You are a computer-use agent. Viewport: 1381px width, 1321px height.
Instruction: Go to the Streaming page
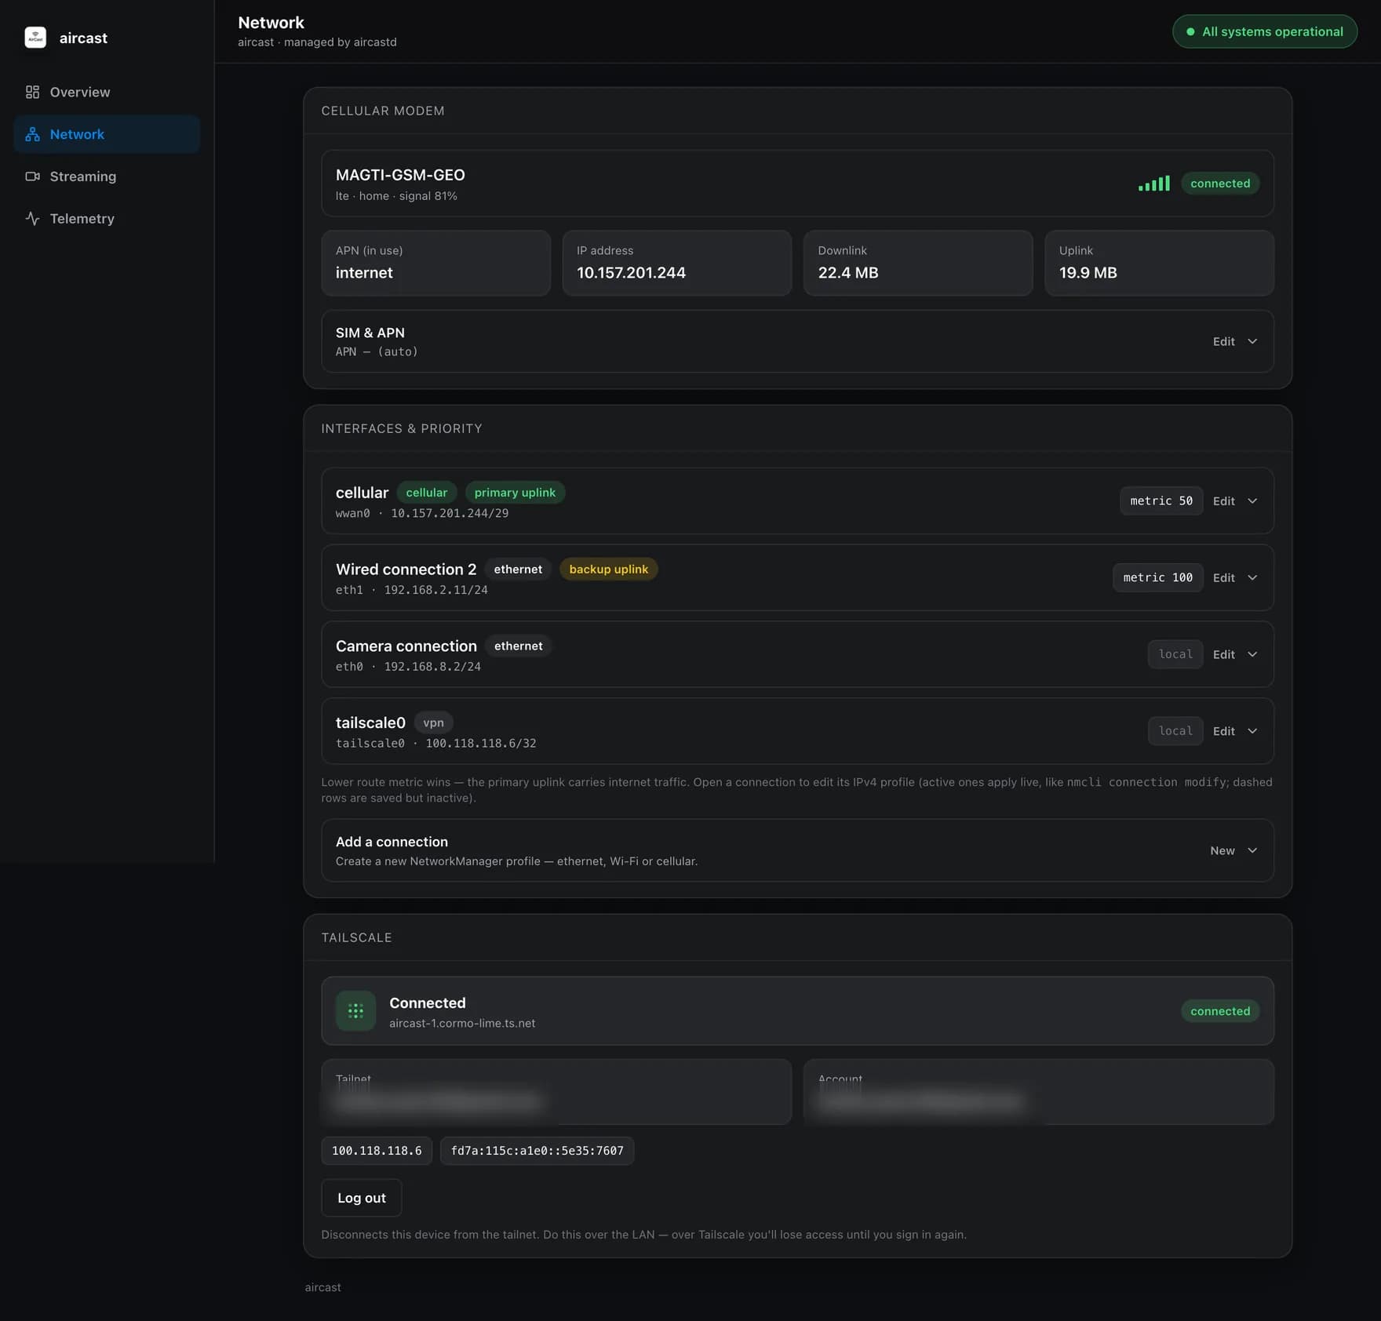pyautogui.click(x=107, y=176)
